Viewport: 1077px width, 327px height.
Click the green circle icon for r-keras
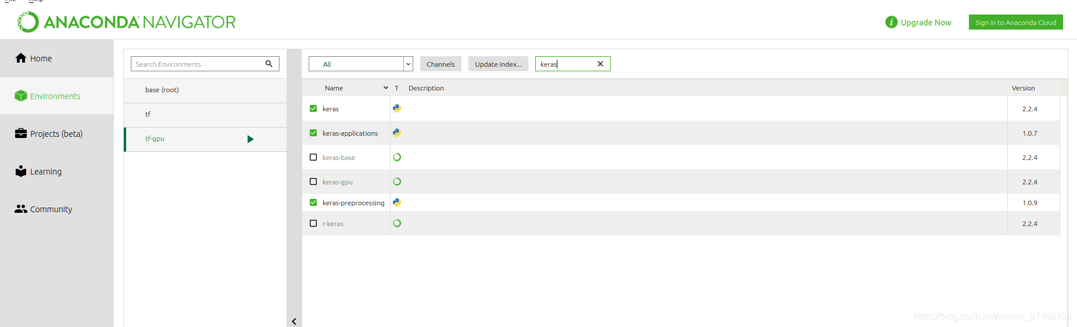(397, 223)
